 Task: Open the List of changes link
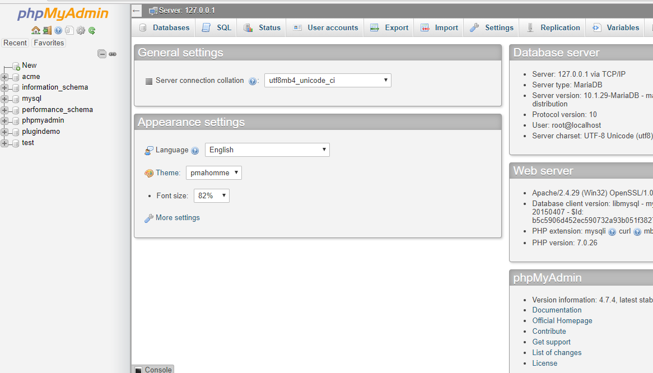(557, 353)
